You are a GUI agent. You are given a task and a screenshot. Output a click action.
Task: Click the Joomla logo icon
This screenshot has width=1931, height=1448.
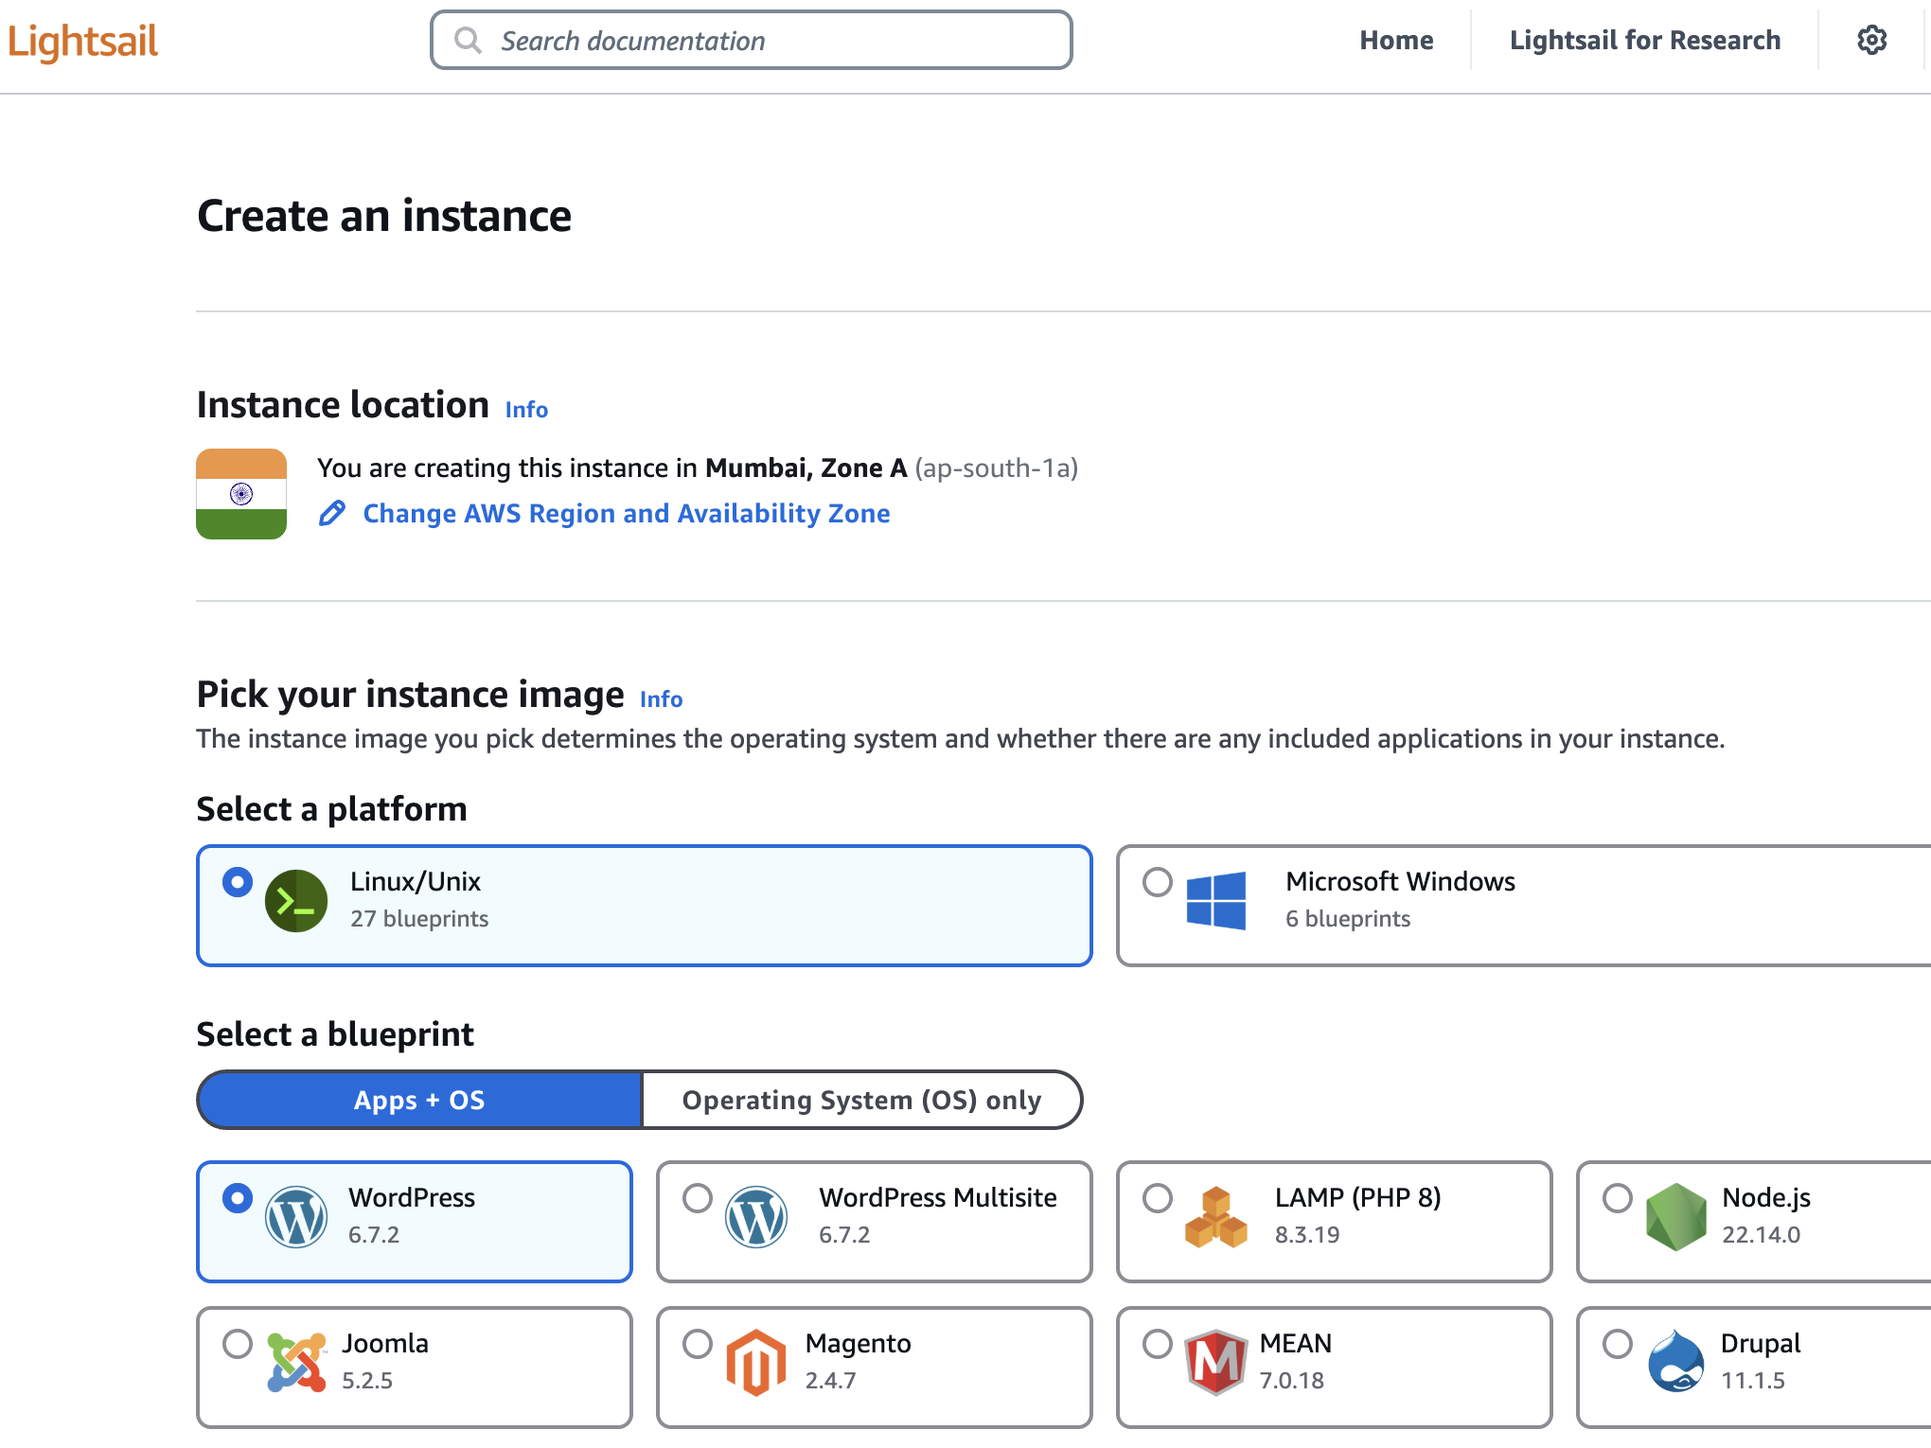[x=296, y=1363]
